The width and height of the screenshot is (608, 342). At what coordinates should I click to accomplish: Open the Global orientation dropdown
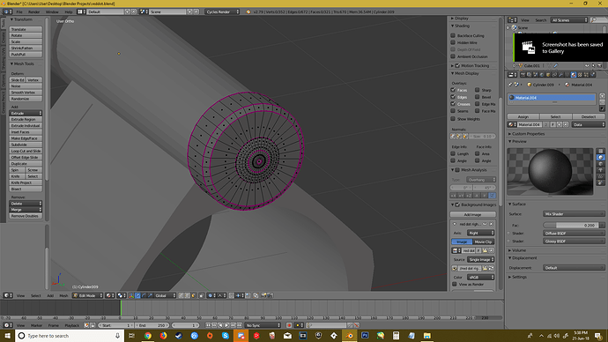point(166,295)
